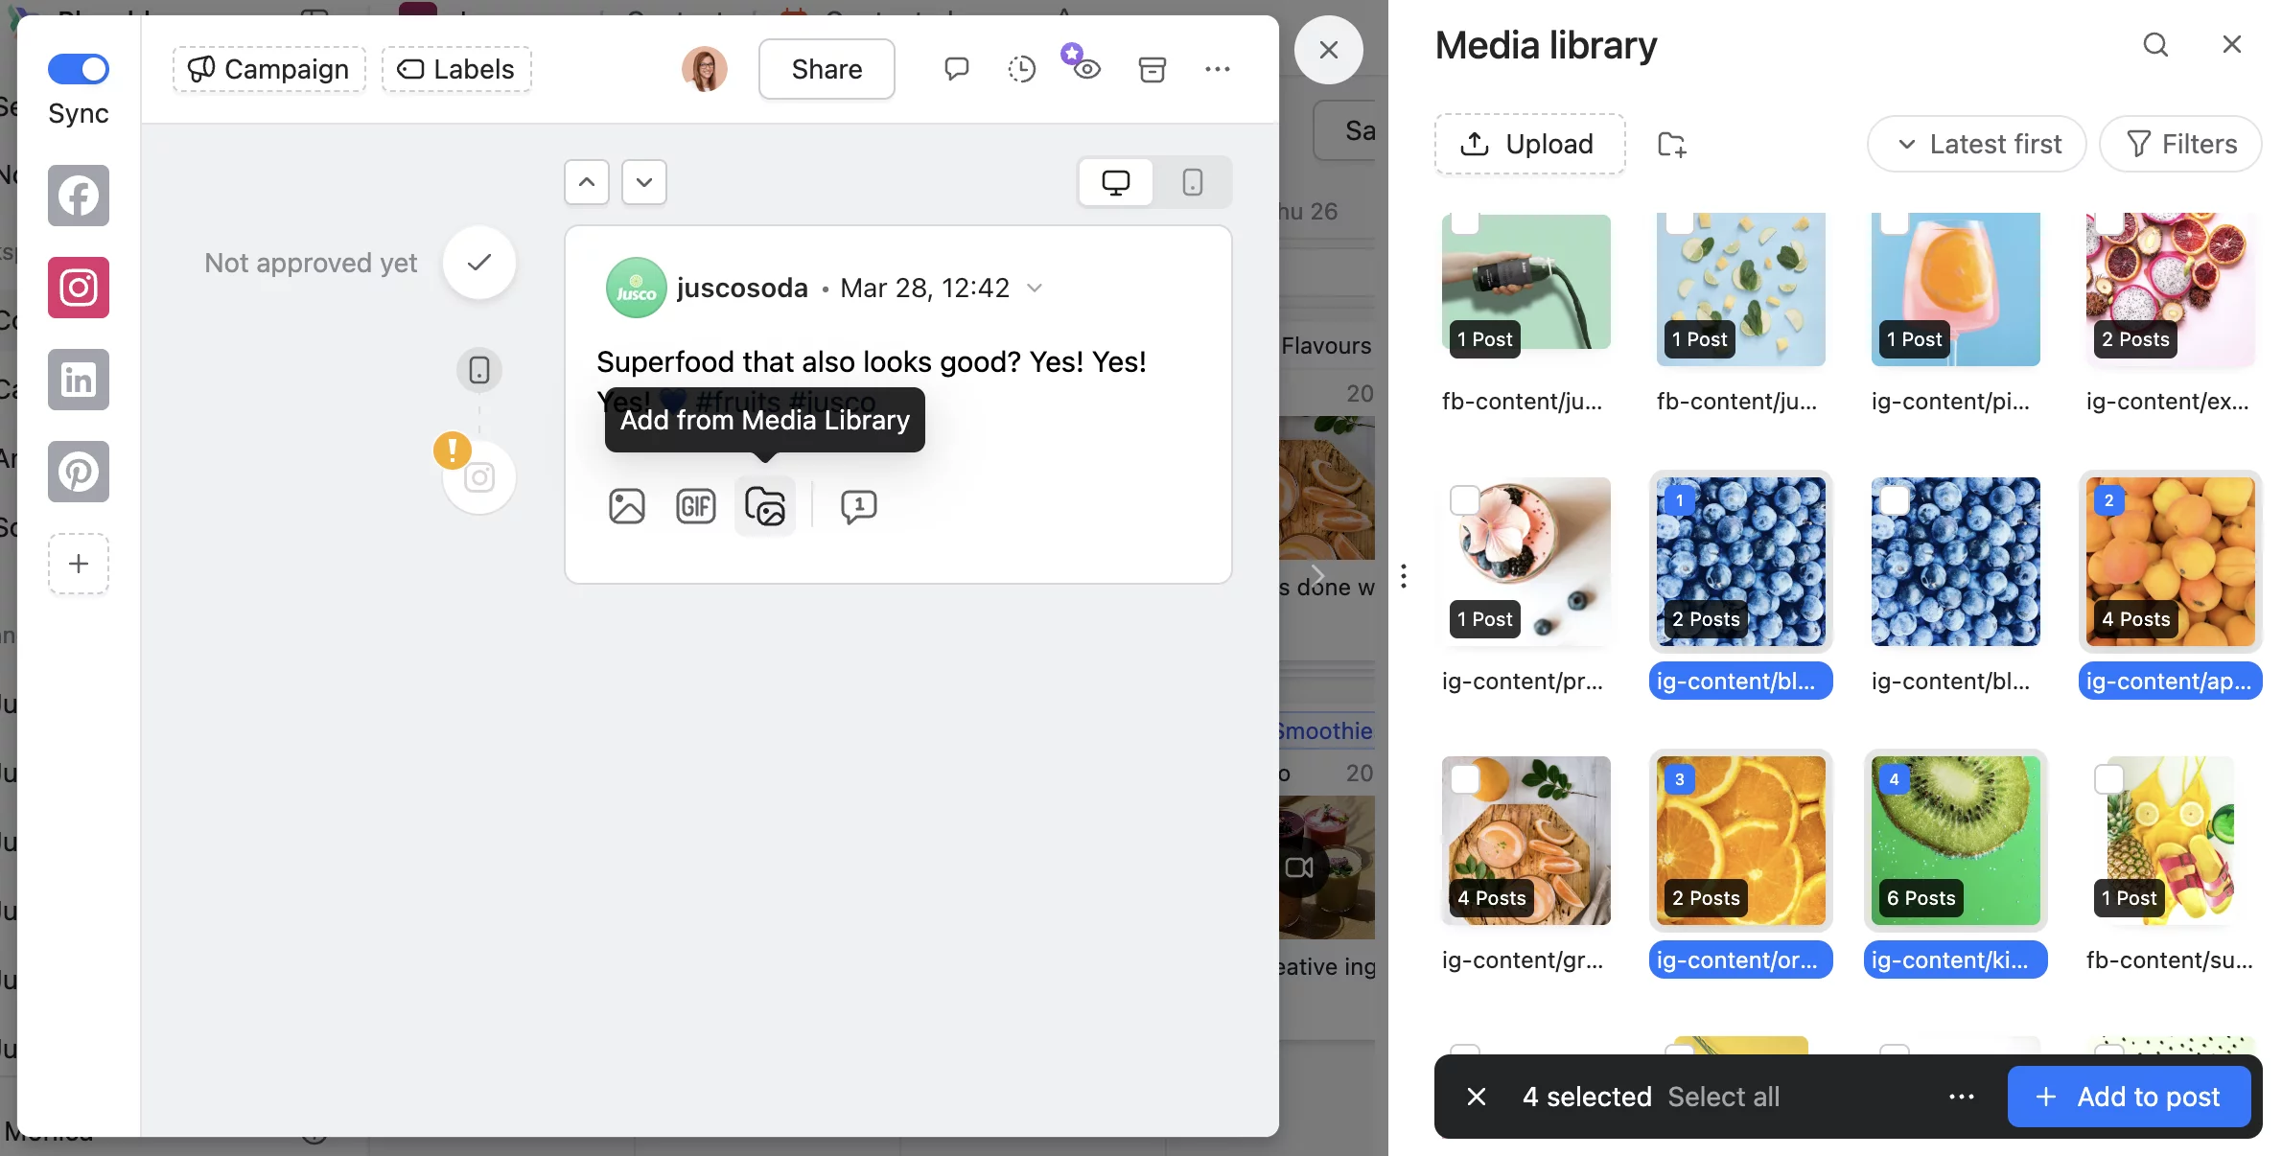Click Add from Media Library icon
The image size is (2282, 1156).
pyautogui.click(x=765, y=506)
